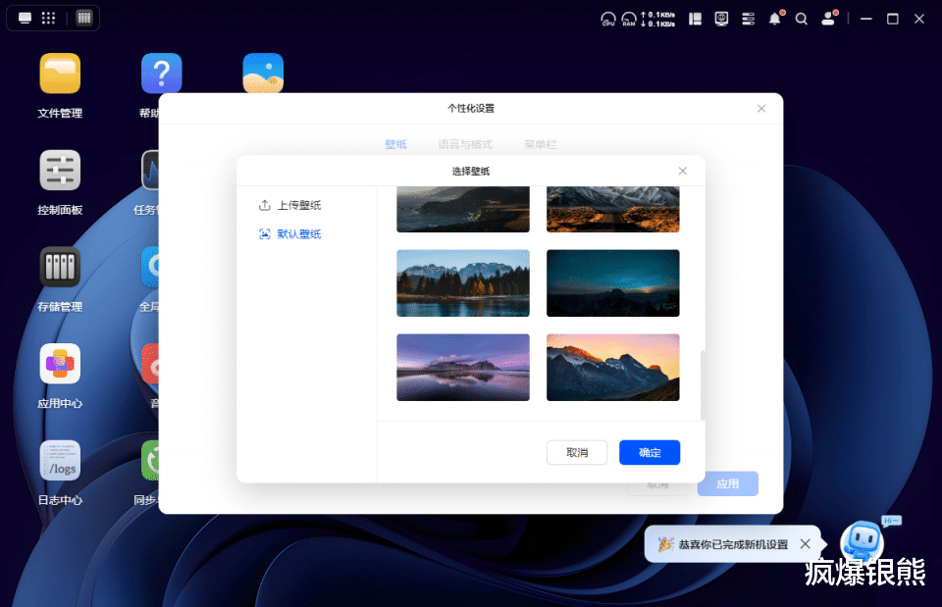Screen dimensions: 942x607
Task: Click Cancel (取消) in wallpaper dialog
Action: tap(577, 453)
